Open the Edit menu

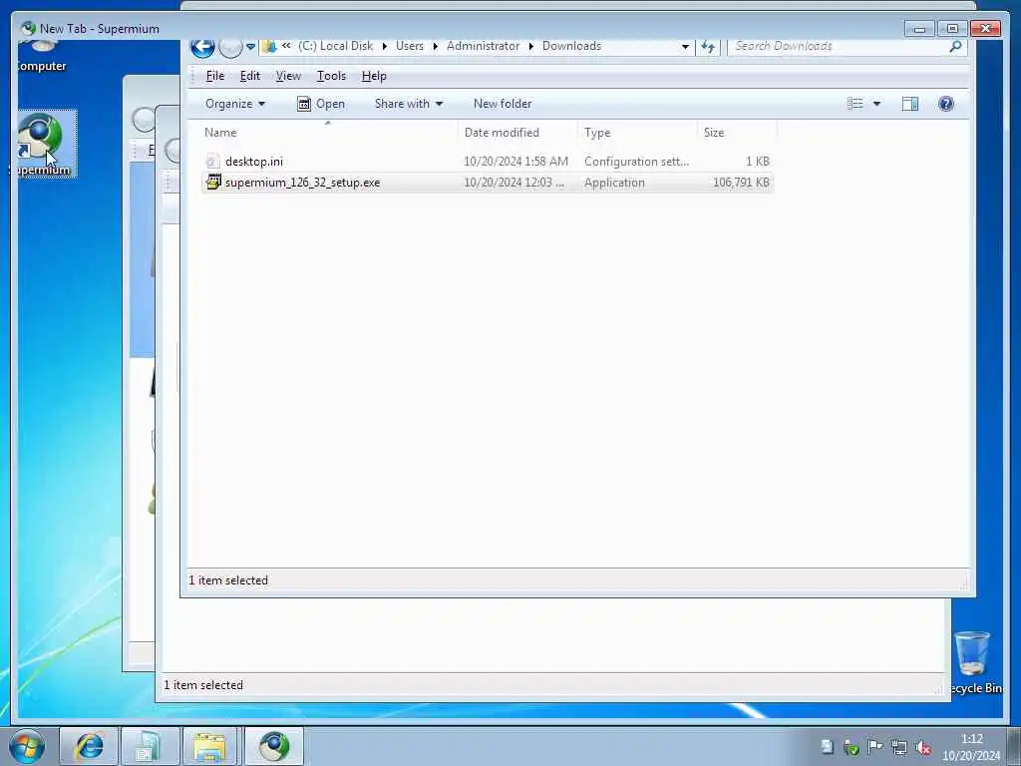[250, 76]
